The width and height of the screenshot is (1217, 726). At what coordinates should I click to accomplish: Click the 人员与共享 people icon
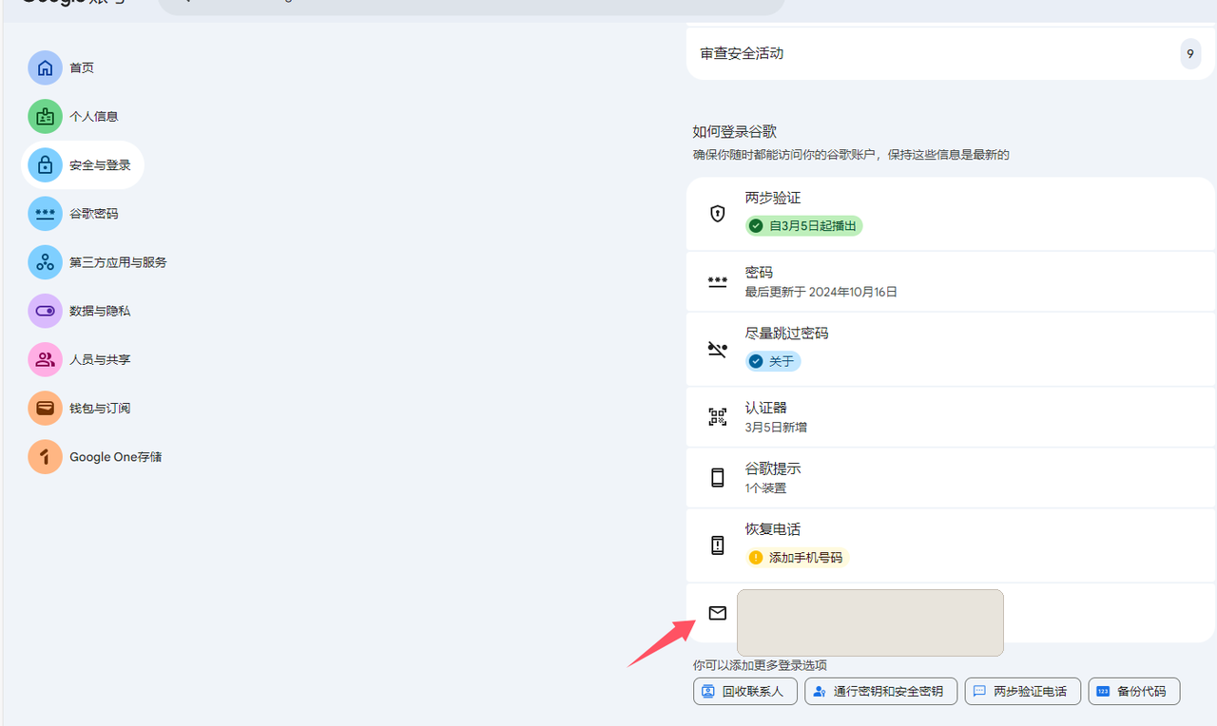[x=45, y=359]
